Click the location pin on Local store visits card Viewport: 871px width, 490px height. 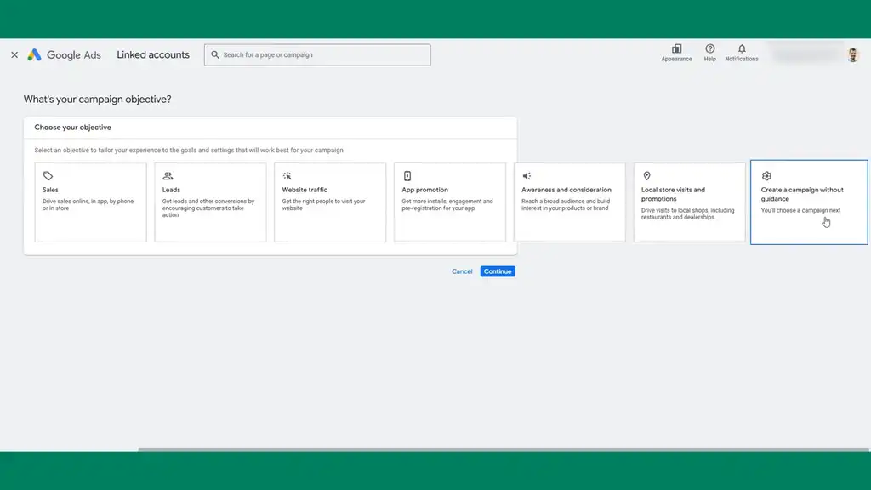point(646,175)
